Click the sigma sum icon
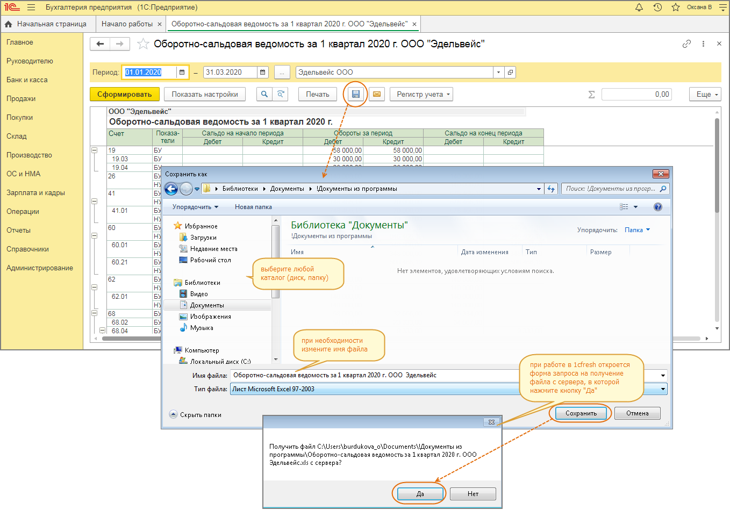 [591, 95]
